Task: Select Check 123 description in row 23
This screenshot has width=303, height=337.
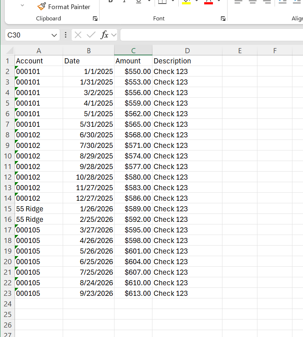Action: (x=187, y=293)
